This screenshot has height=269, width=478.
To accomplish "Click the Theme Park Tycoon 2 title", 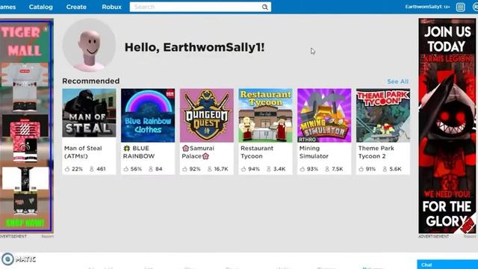I will (x=376, y=152).
